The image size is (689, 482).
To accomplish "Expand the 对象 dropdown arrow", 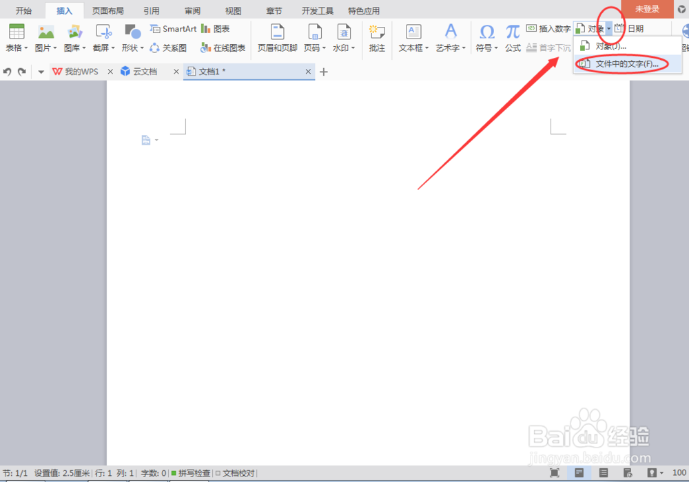I will click(x=608, y=29).
